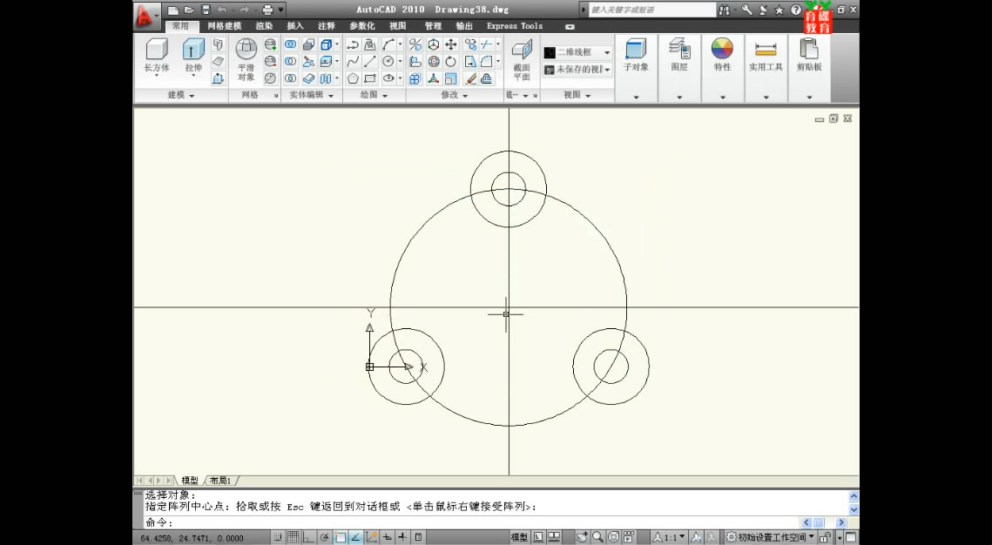
Task: Click the Plot (print) icon
Action: tap(267, 10)
